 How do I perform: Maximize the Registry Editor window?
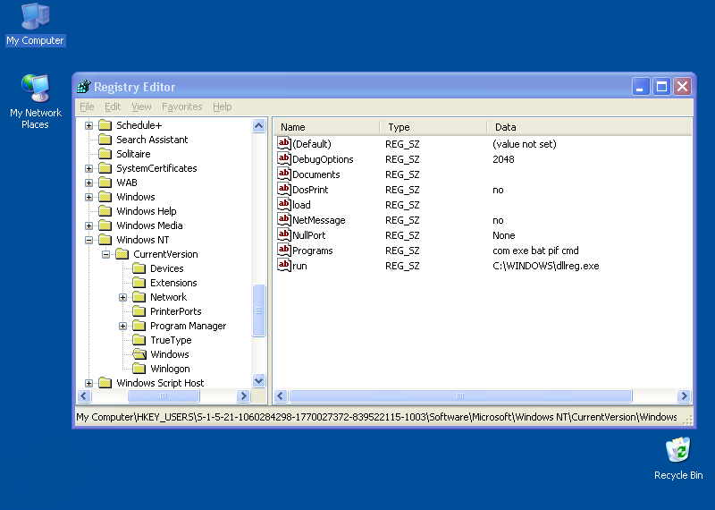pos(661,86)
